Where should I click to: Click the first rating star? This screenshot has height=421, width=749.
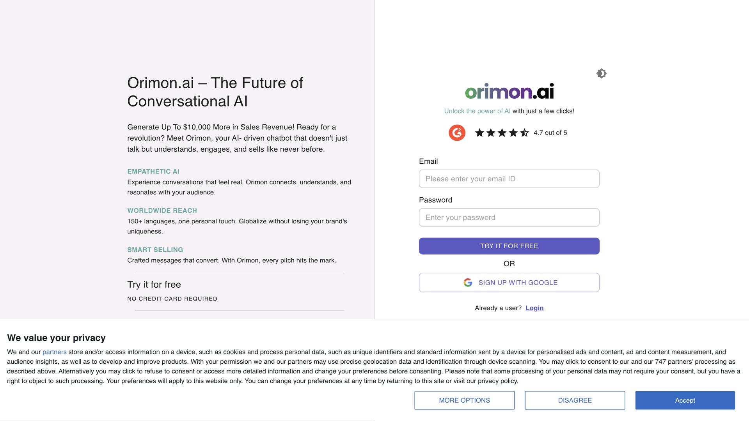pyautogui.click(x=479, y=133)
